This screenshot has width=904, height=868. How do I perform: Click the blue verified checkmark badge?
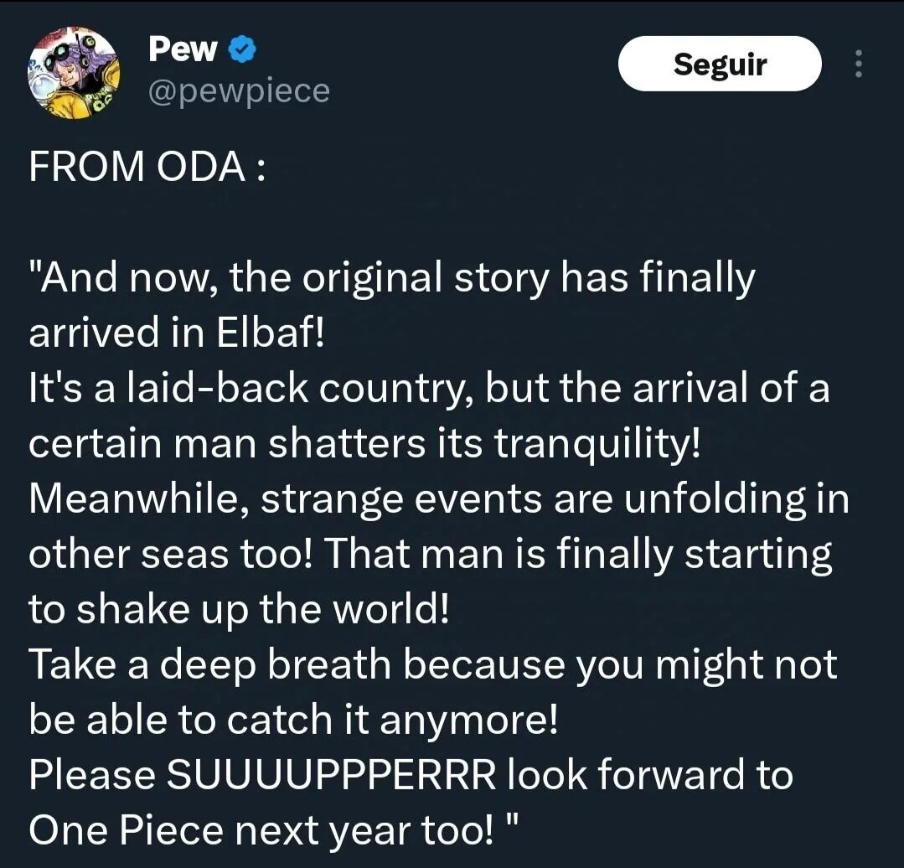243,50
